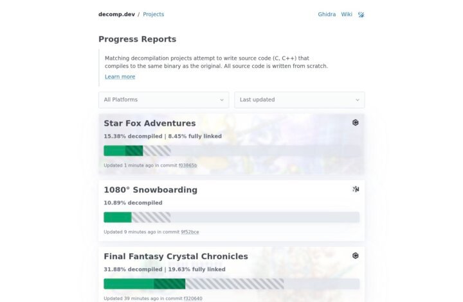Click the 1080° Snowboarding progress bar
463x302 pixels.
pos(232,217)
